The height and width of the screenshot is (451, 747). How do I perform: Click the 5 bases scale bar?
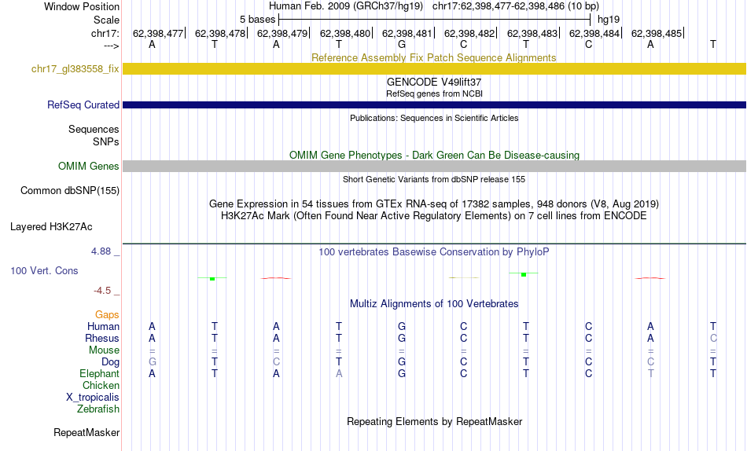[x=435, y=20]
